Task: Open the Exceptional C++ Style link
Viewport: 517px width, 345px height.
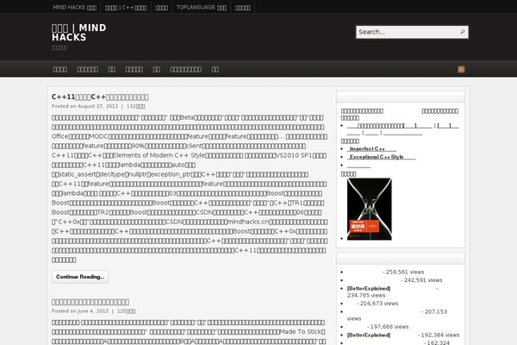Action: (381, 157)
